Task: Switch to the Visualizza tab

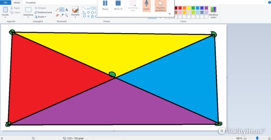Action: tap(31, 3)
